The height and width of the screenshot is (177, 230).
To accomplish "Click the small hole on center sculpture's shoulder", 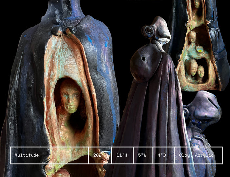I will click(x=143, y=58).
